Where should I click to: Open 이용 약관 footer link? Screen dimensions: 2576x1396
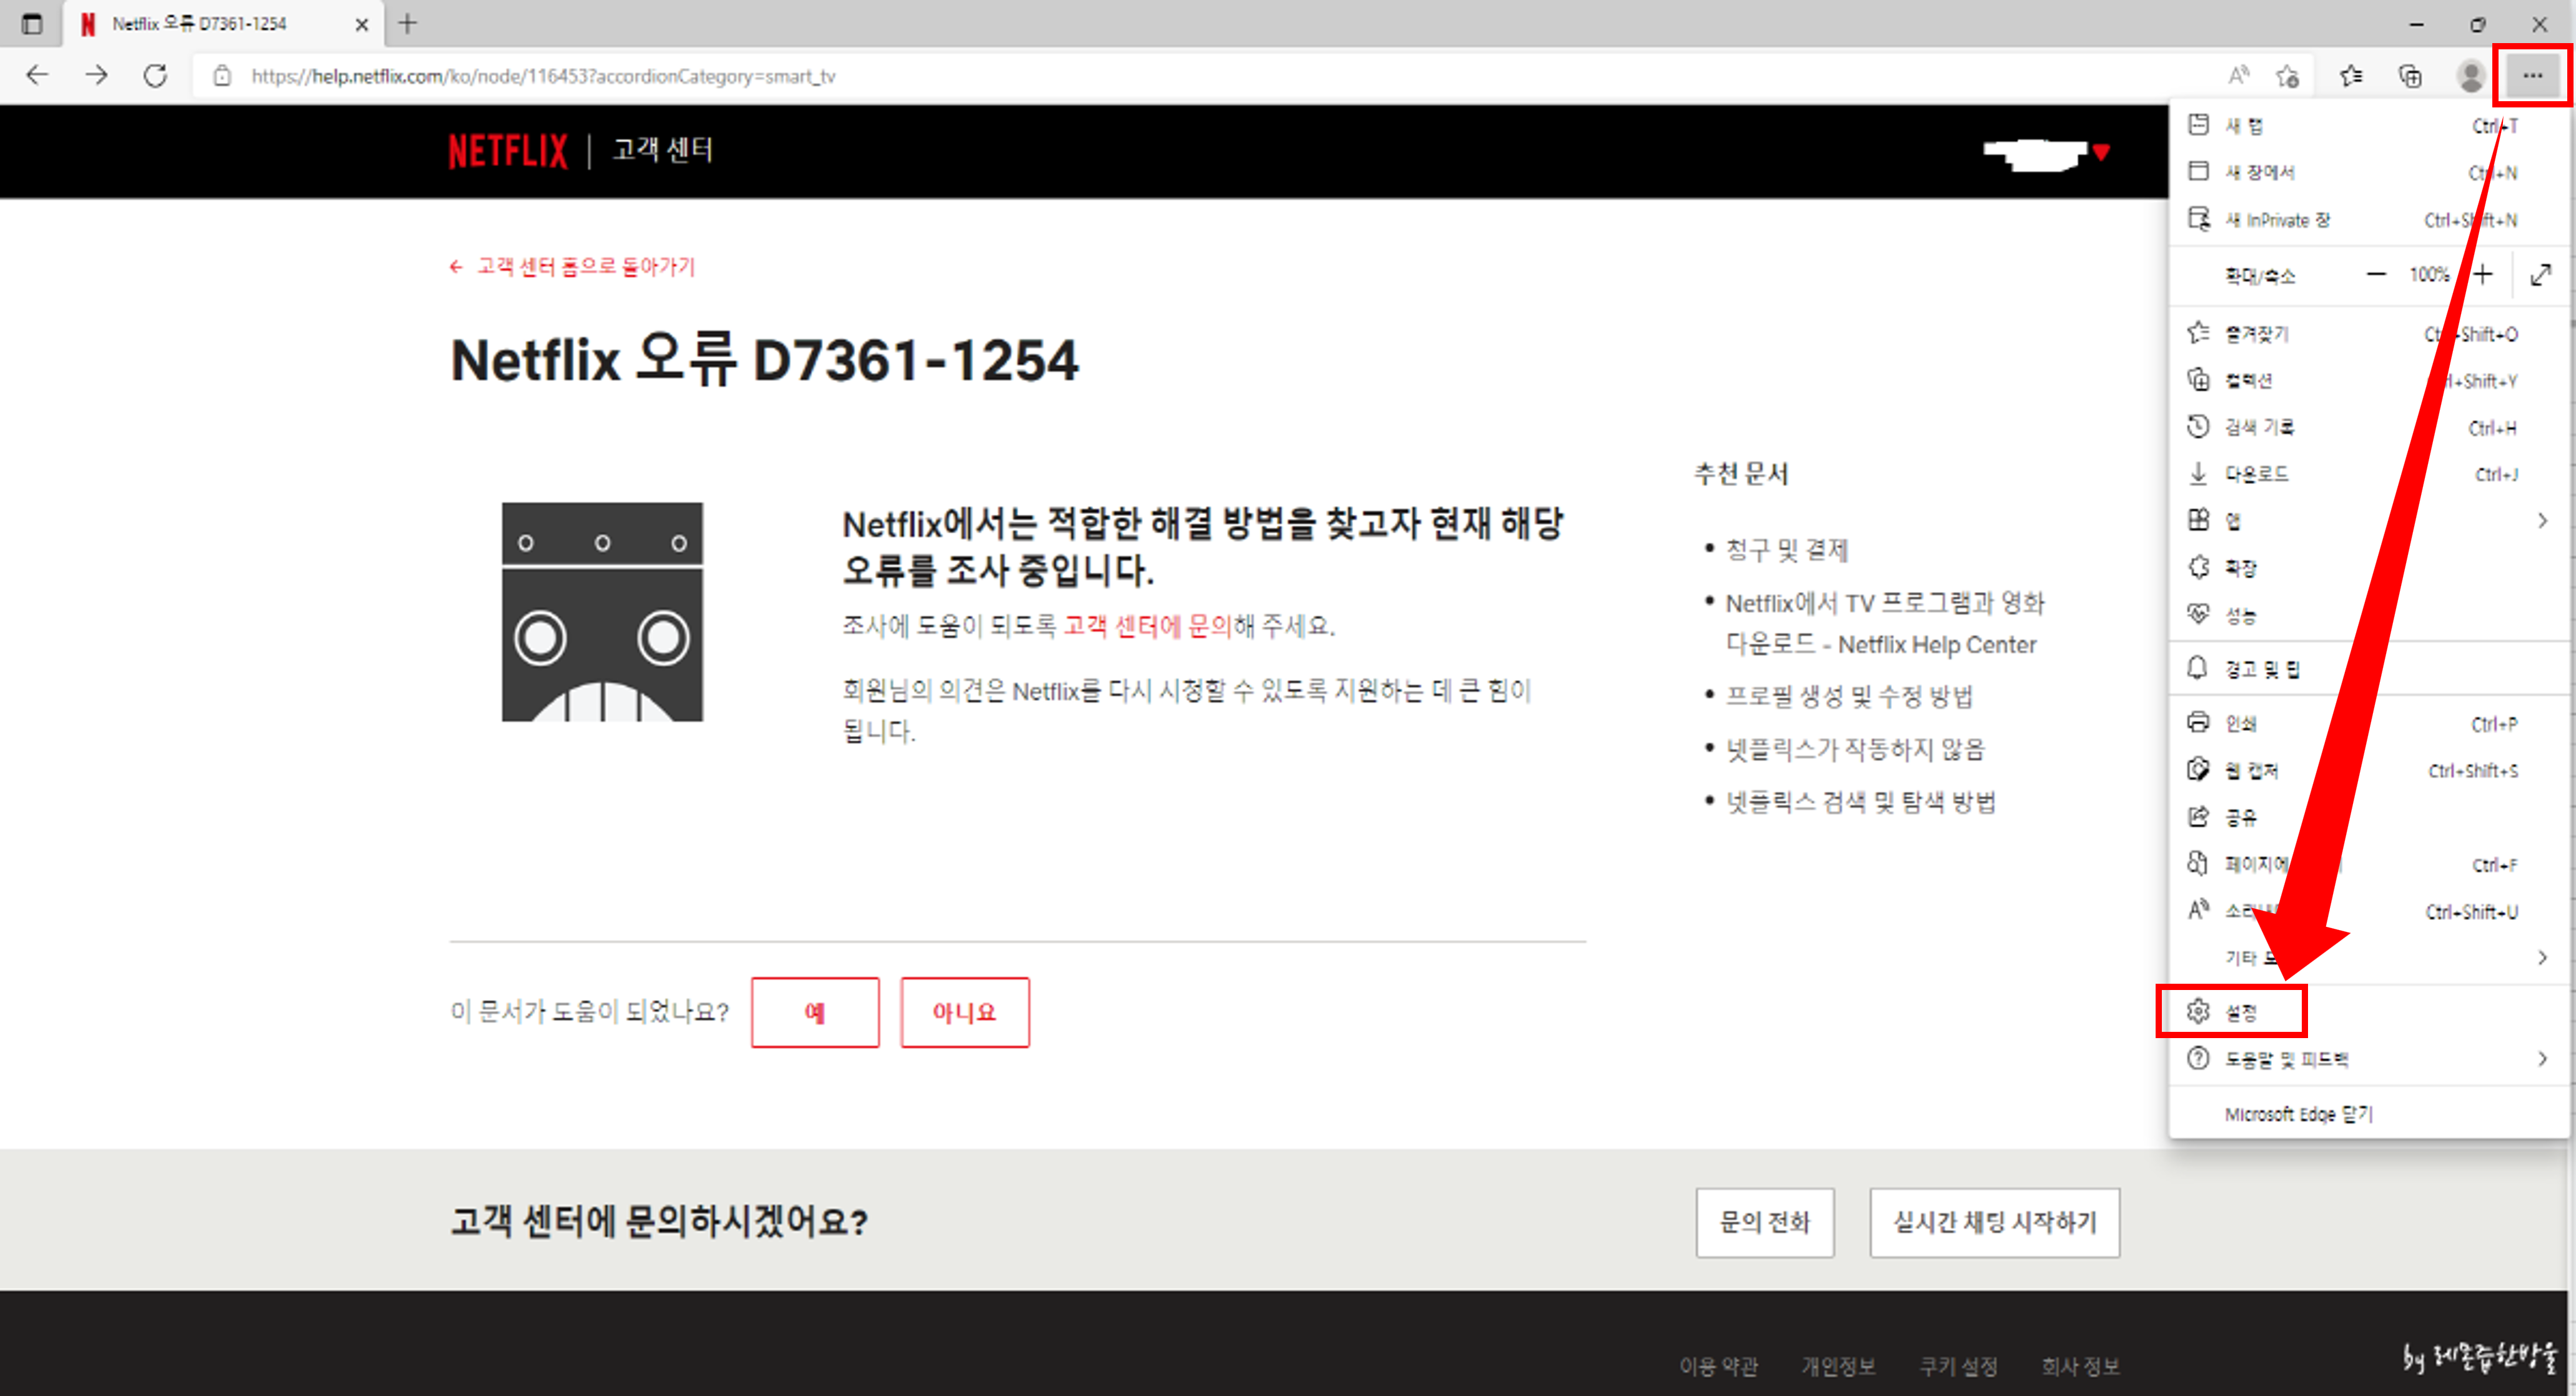click(1718, 1366)
